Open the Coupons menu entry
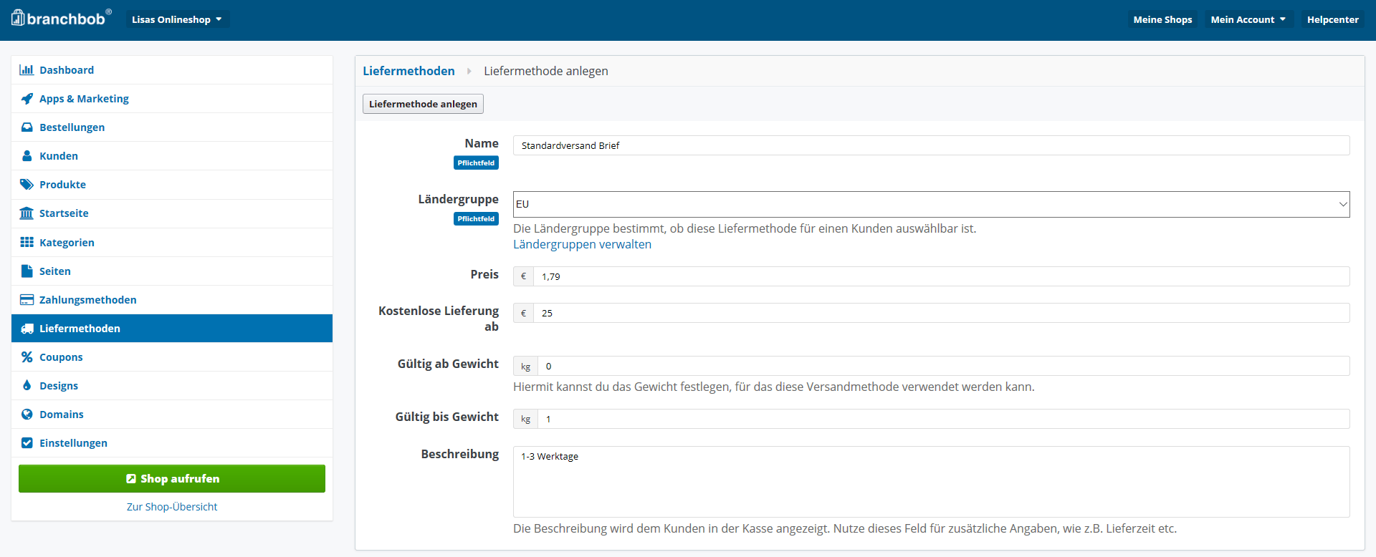 pos(172,357)
